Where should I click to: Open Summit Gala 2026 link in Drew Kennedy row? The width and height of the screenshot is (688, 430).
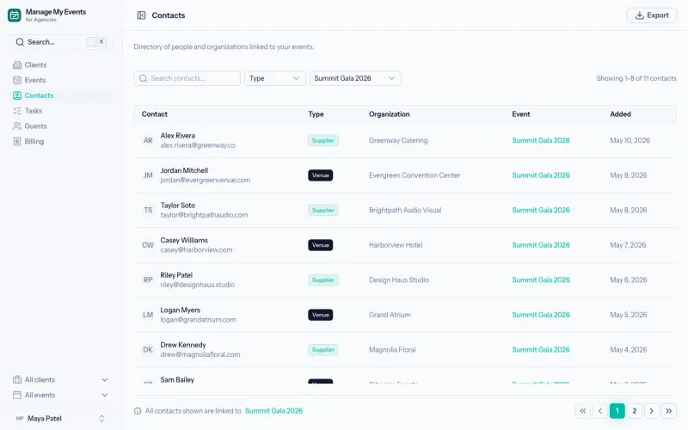click(x=541, y=350)
